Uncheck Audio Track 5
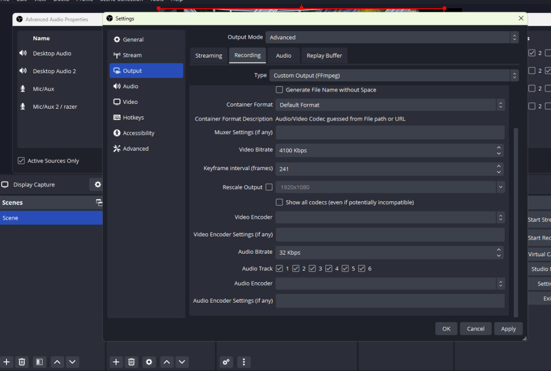551x371 pixels. tap(345, 268)
